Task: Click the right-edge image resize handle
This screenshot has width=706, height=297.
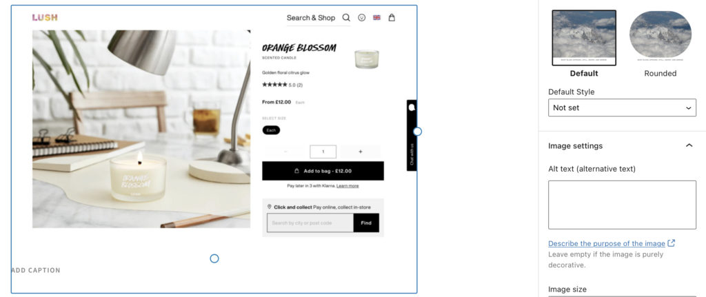Action: [417, 132]
